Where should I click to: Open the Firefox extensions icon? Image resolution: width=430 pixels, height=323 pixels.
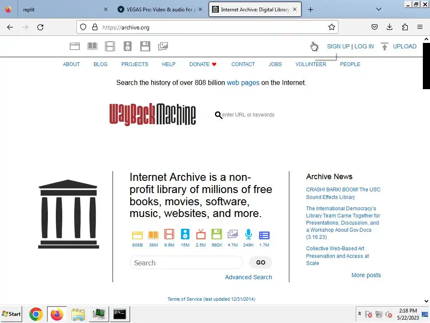[405, 27]
